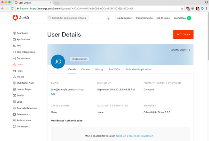The image size is (209, 141).
Task: Click the browser forward arrow
Action: (7, 8)
